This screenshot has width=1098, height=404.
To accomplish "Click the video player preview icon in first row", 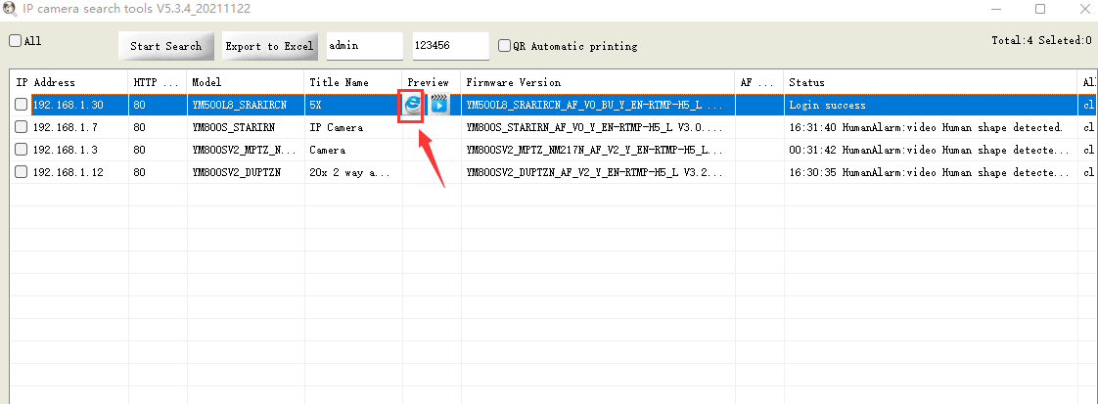I will point(439,105).
